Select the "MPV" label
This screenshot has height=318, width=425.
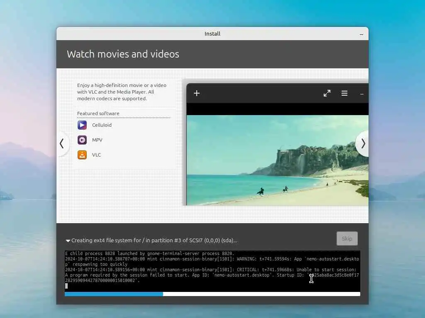(x=97, y=140)
